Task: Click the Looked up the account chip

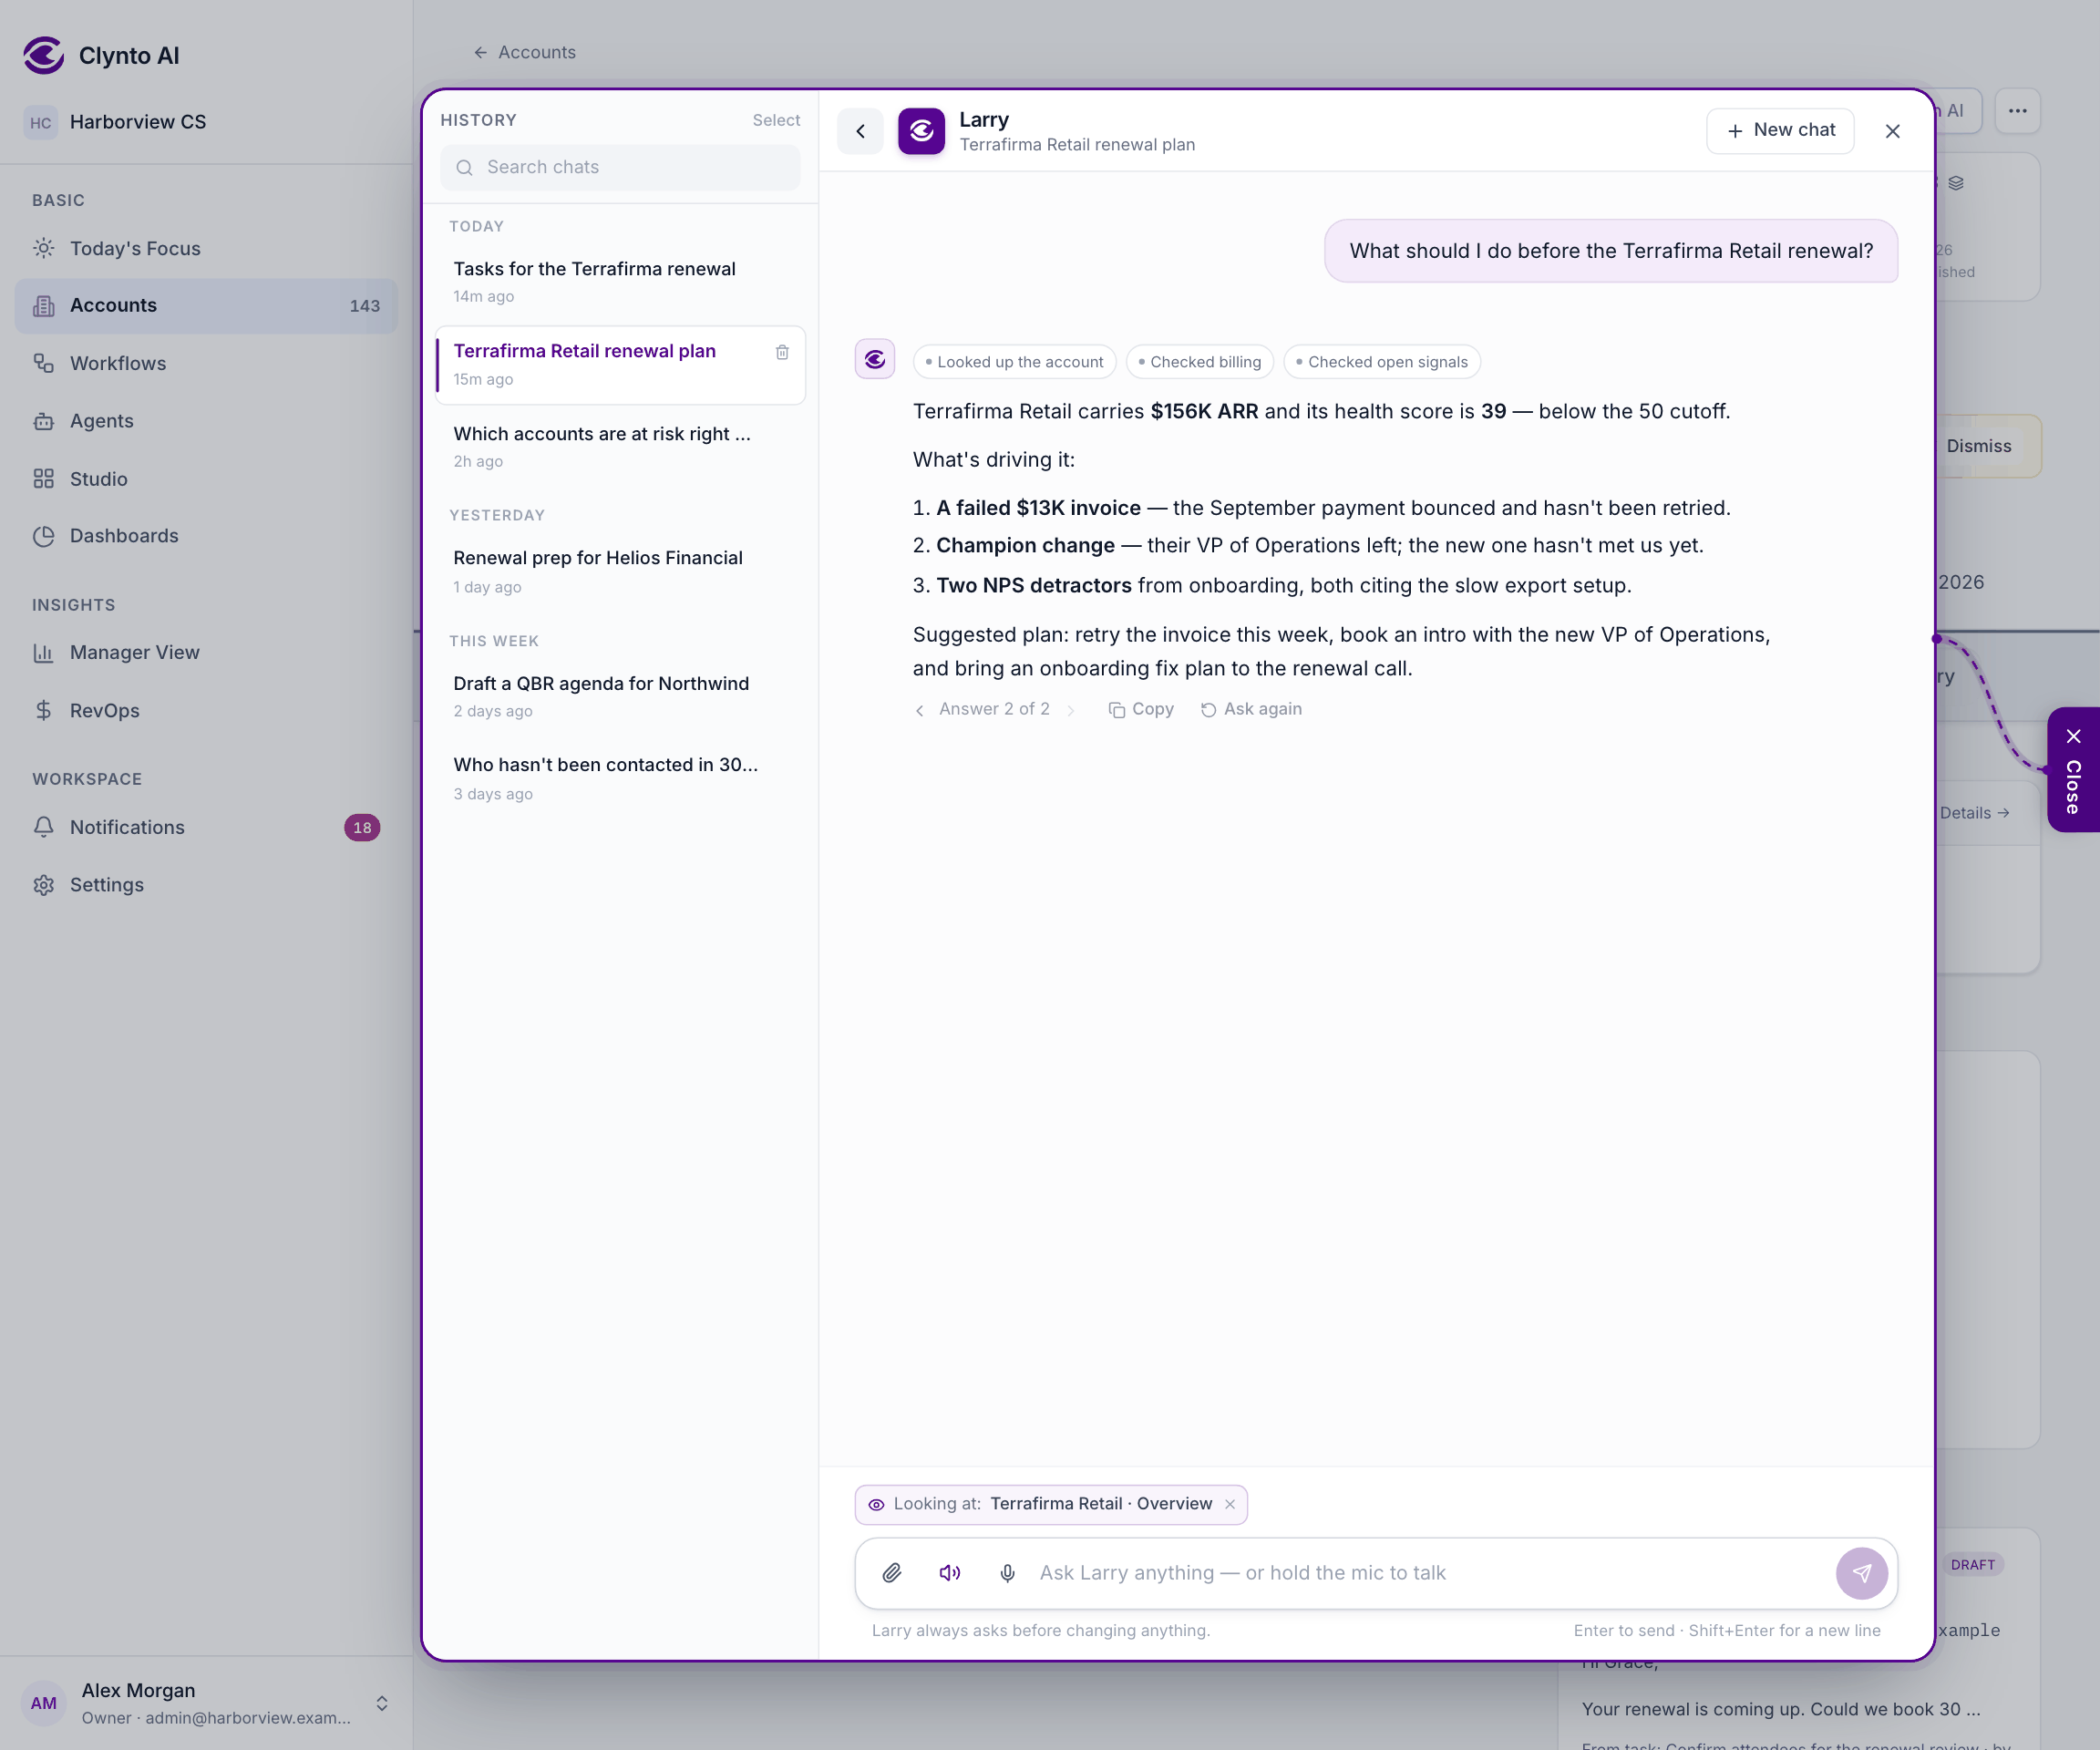Action: 1014,362
